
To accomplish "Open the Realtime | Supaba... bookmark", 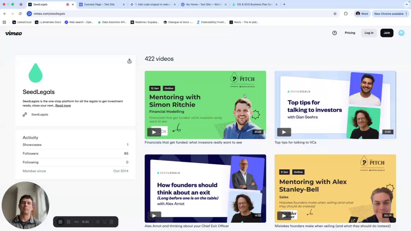I will click(x=144, y=22).
